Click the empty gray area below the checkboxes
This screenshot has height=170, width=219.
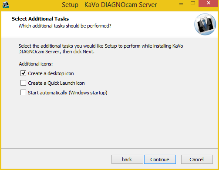(x=109, y=122)
